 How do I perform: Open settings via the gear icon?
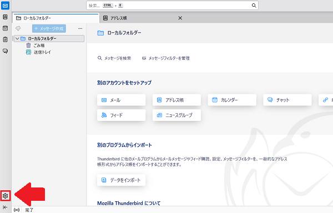[6, 196]
